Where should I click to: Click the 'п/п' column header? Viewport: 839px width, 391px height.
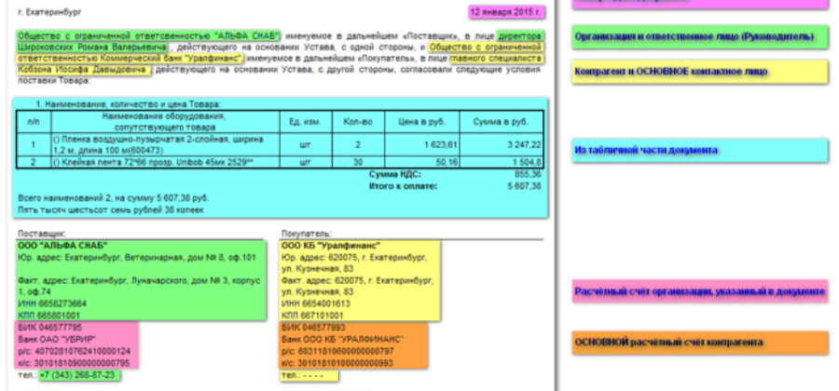(34, 122)
